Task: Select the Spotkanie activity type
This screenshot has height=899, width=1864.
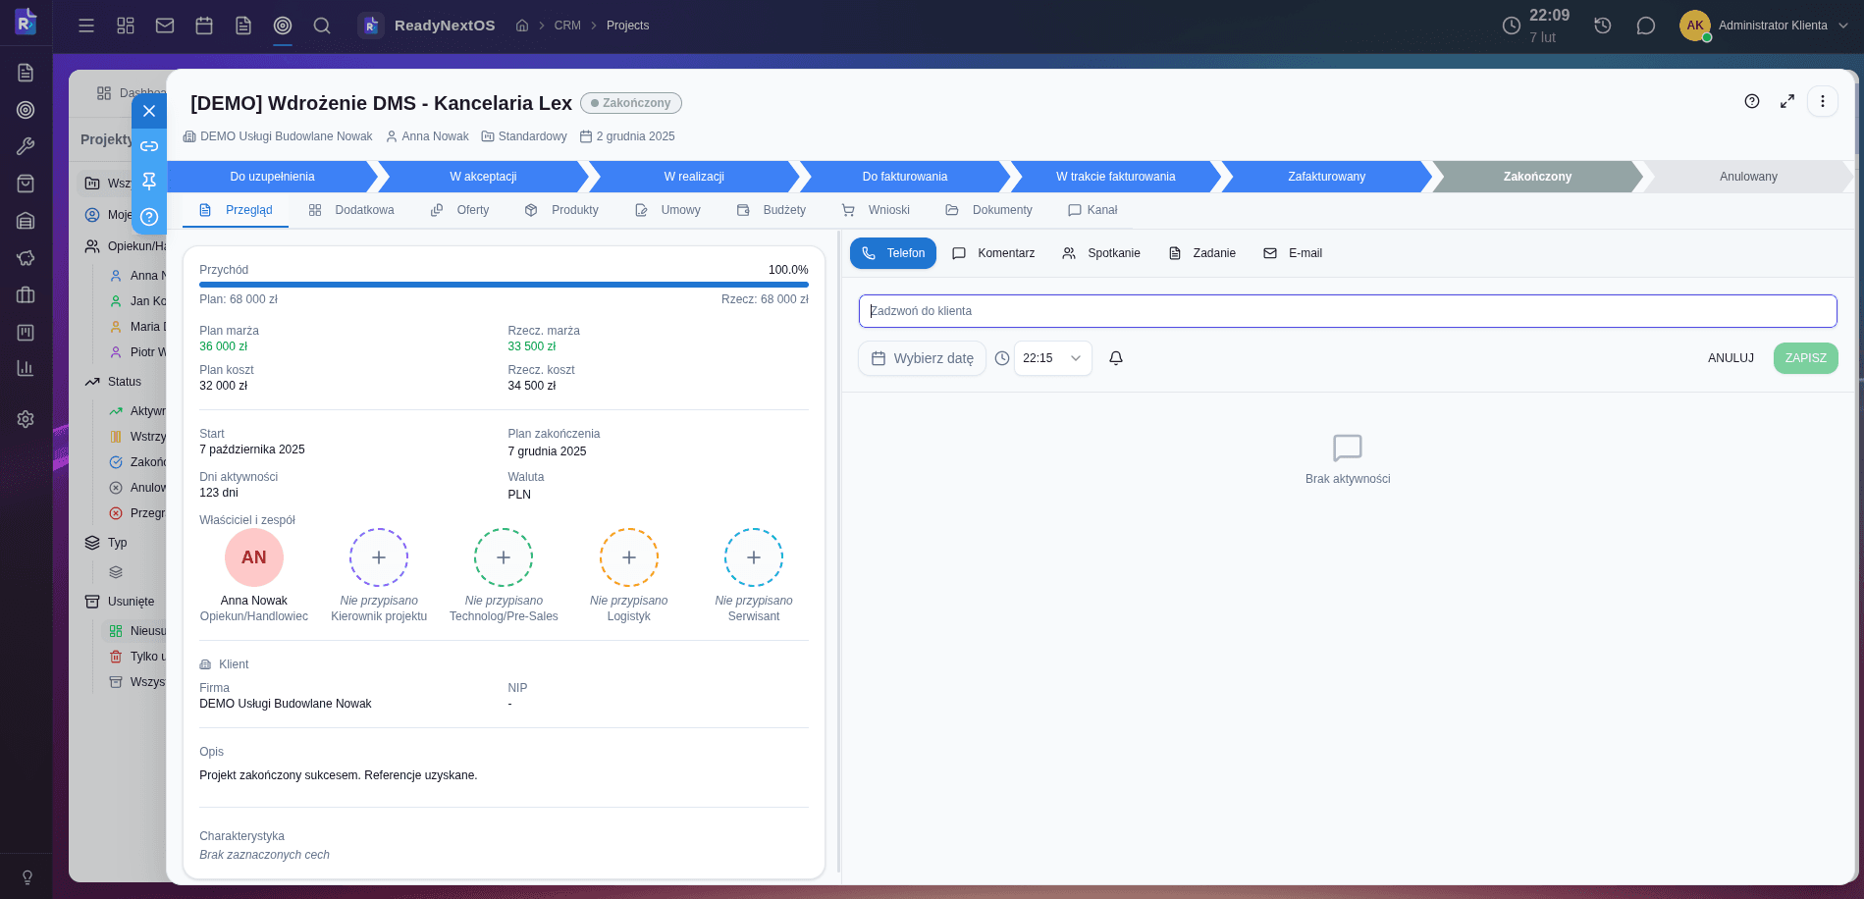Action: (1100, 253)
